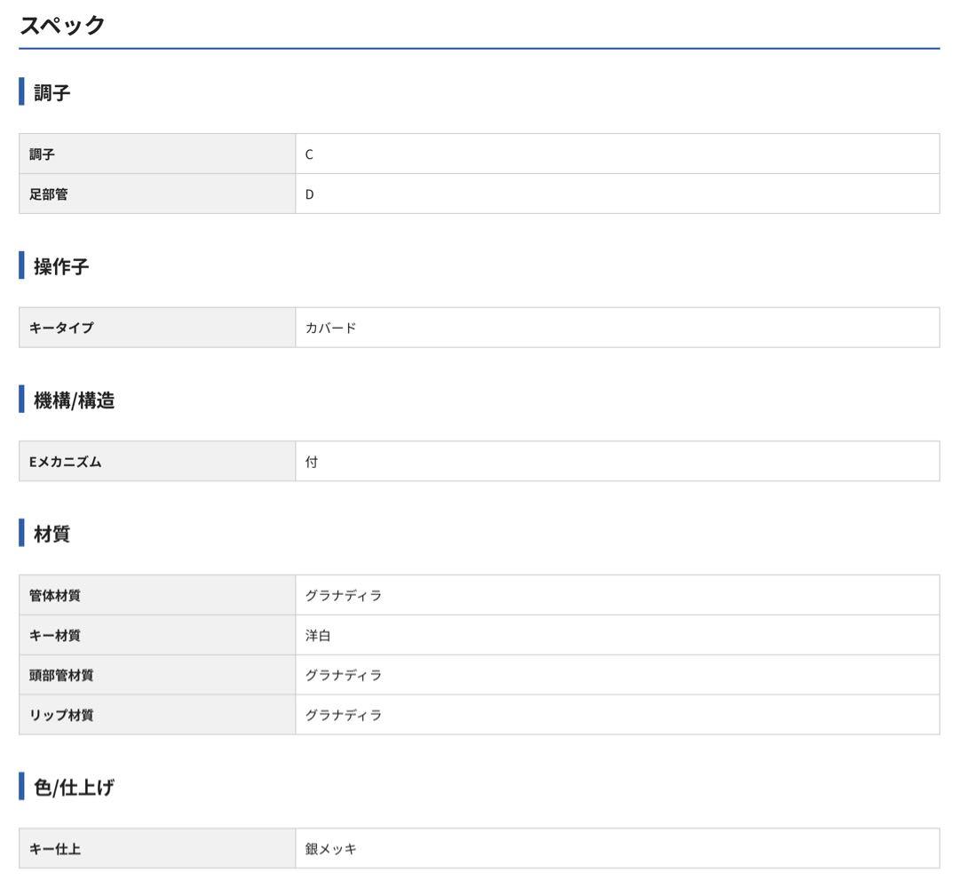Screen dimensions: 959x888
Task: Click the キータイプ row label
Action: [x=61, y=328]
